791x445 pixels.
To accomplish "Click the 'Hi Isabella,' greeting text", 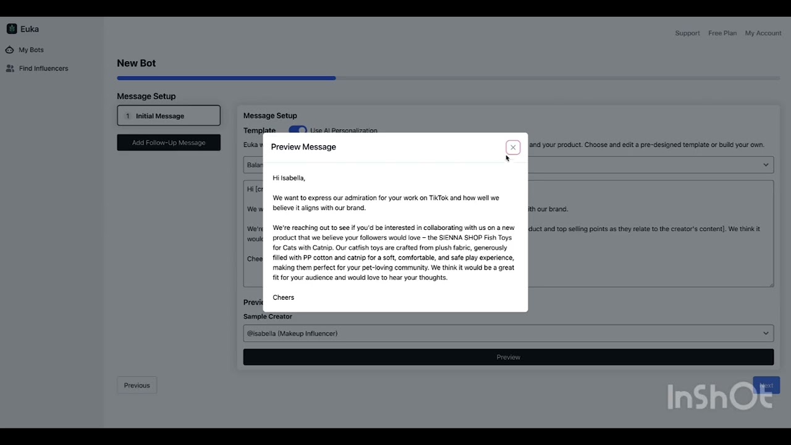I will (289, 178).
